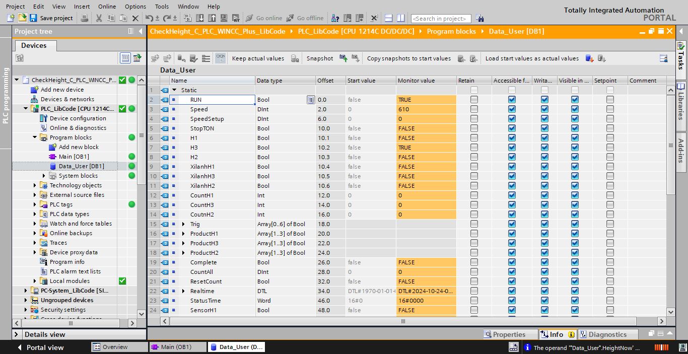Click the Open project icon
The width and height of the screenshot is (688, 354).
coord(22,18)
